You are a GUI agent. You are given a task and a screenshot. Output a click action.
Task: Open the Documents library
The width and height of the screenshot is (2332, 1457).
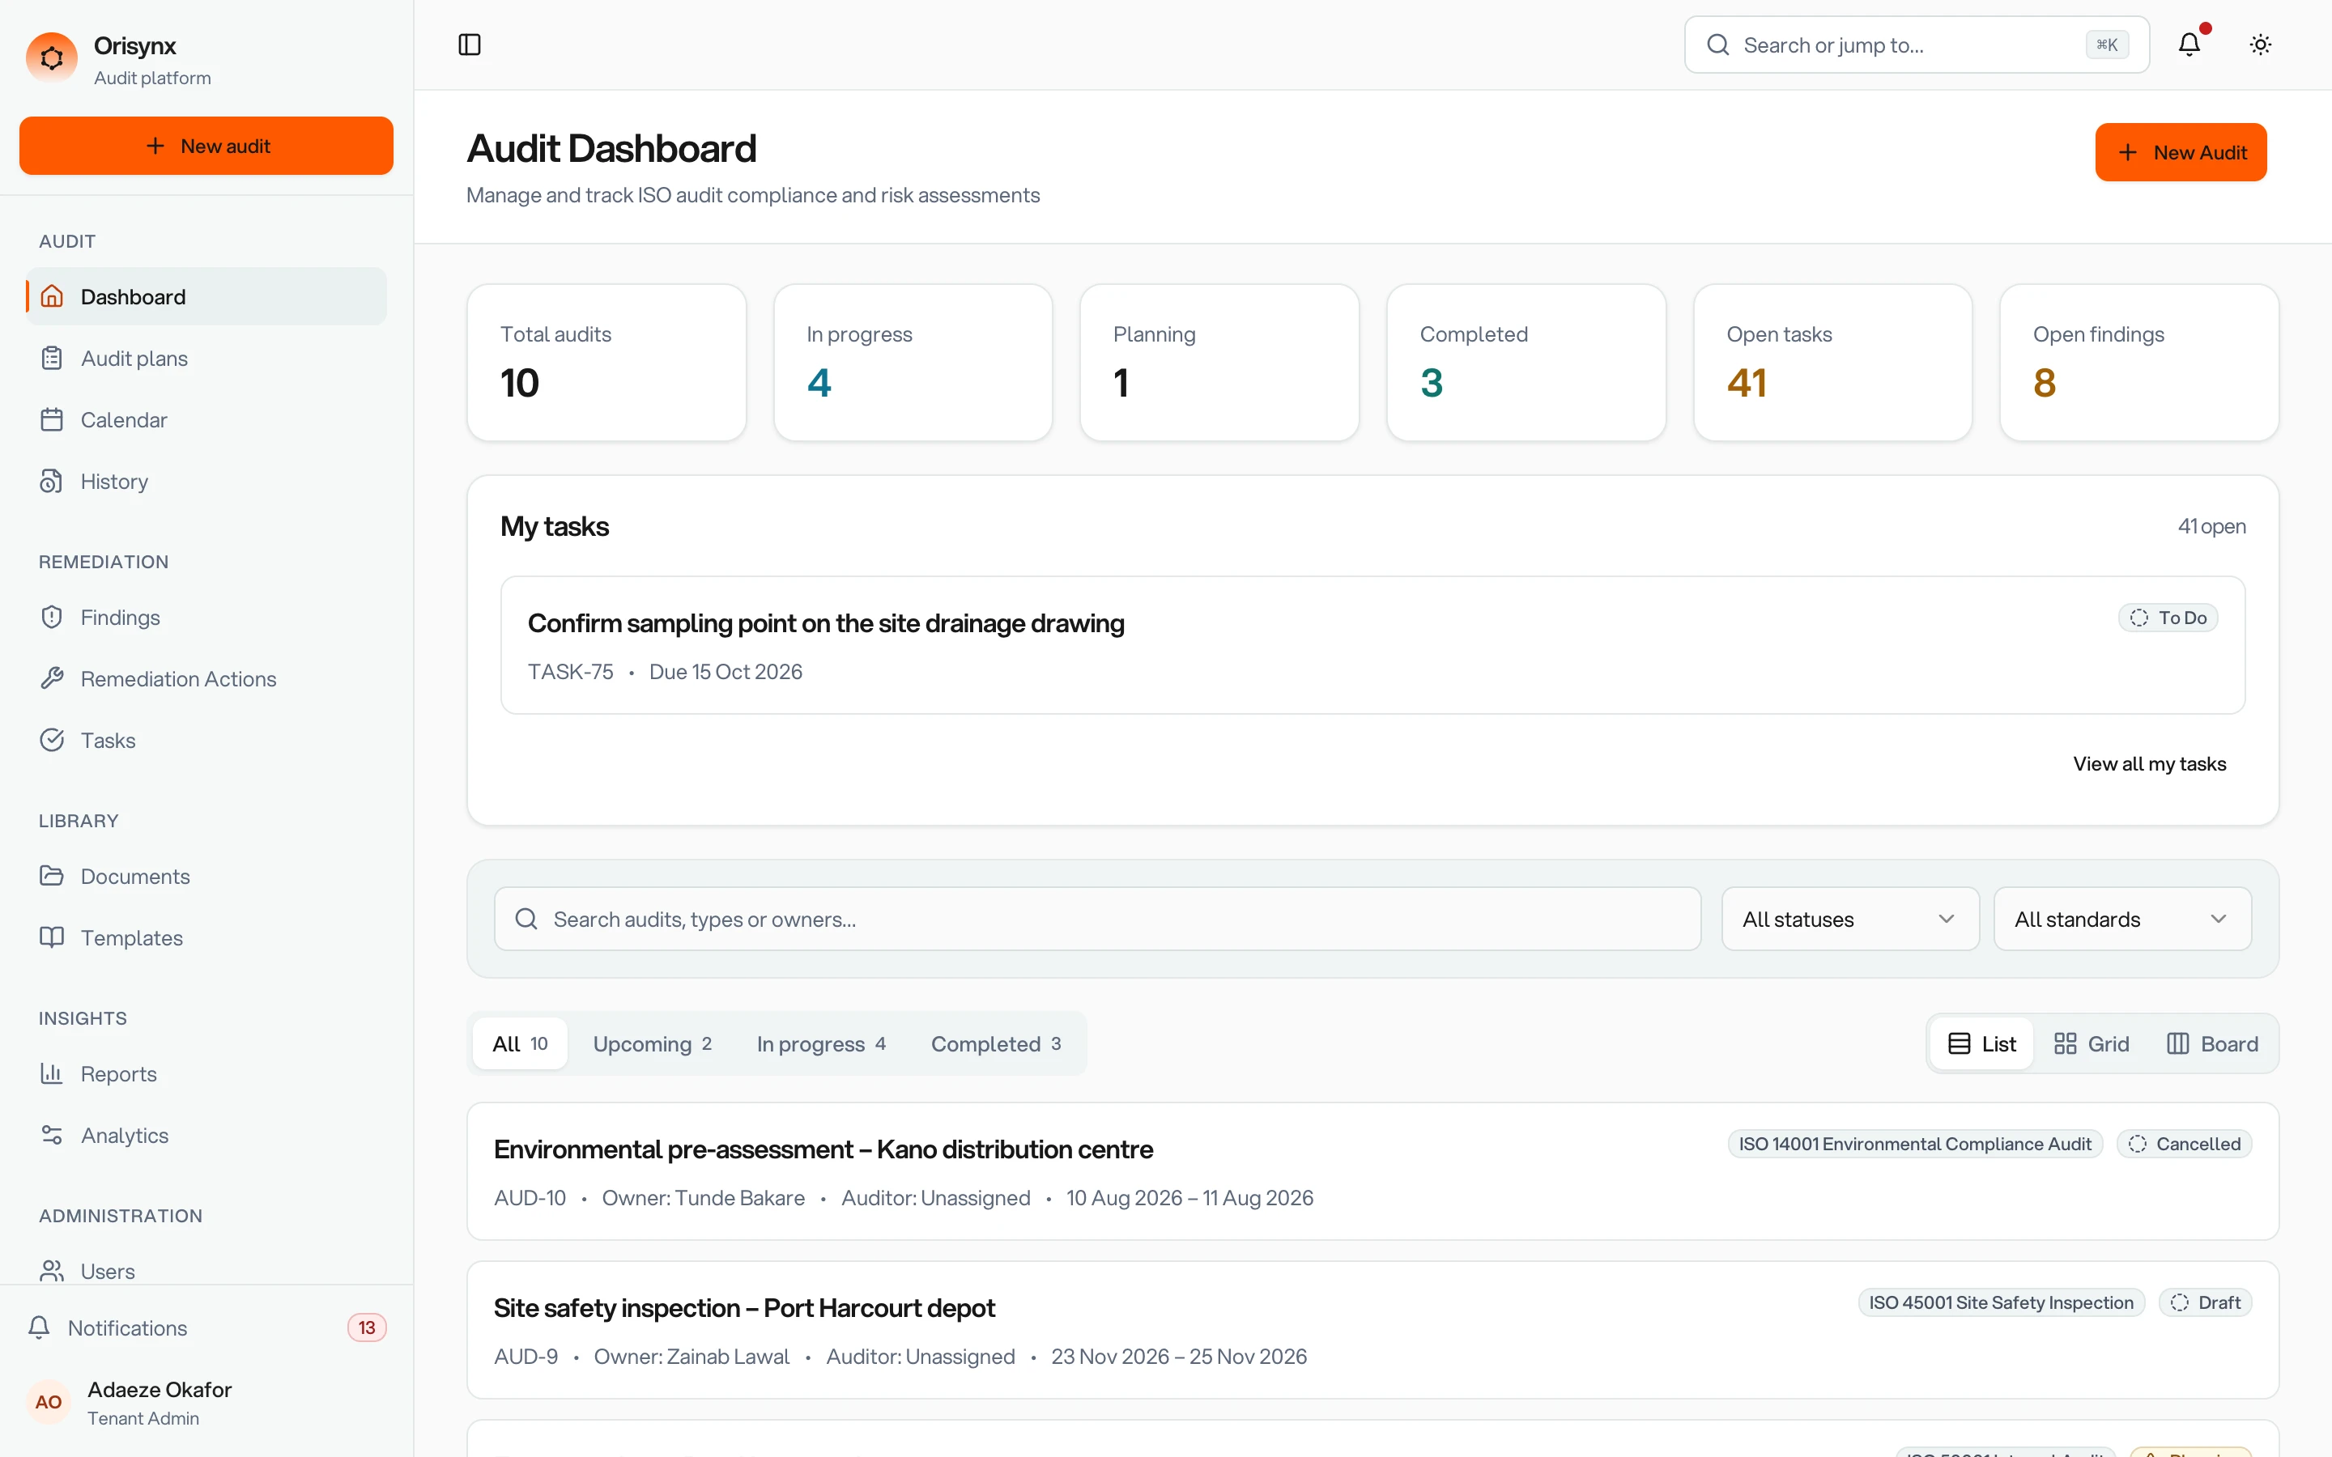(x=206, y=877)
